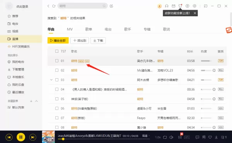Click the headphones icon in the top bar
This screenshot has height=143, width=232.
coord(167,6)
